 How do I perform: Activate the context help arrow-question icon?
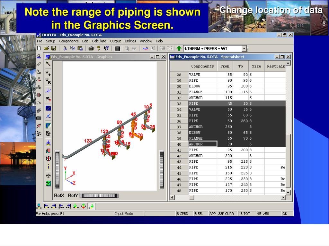(x=106, y=48)
